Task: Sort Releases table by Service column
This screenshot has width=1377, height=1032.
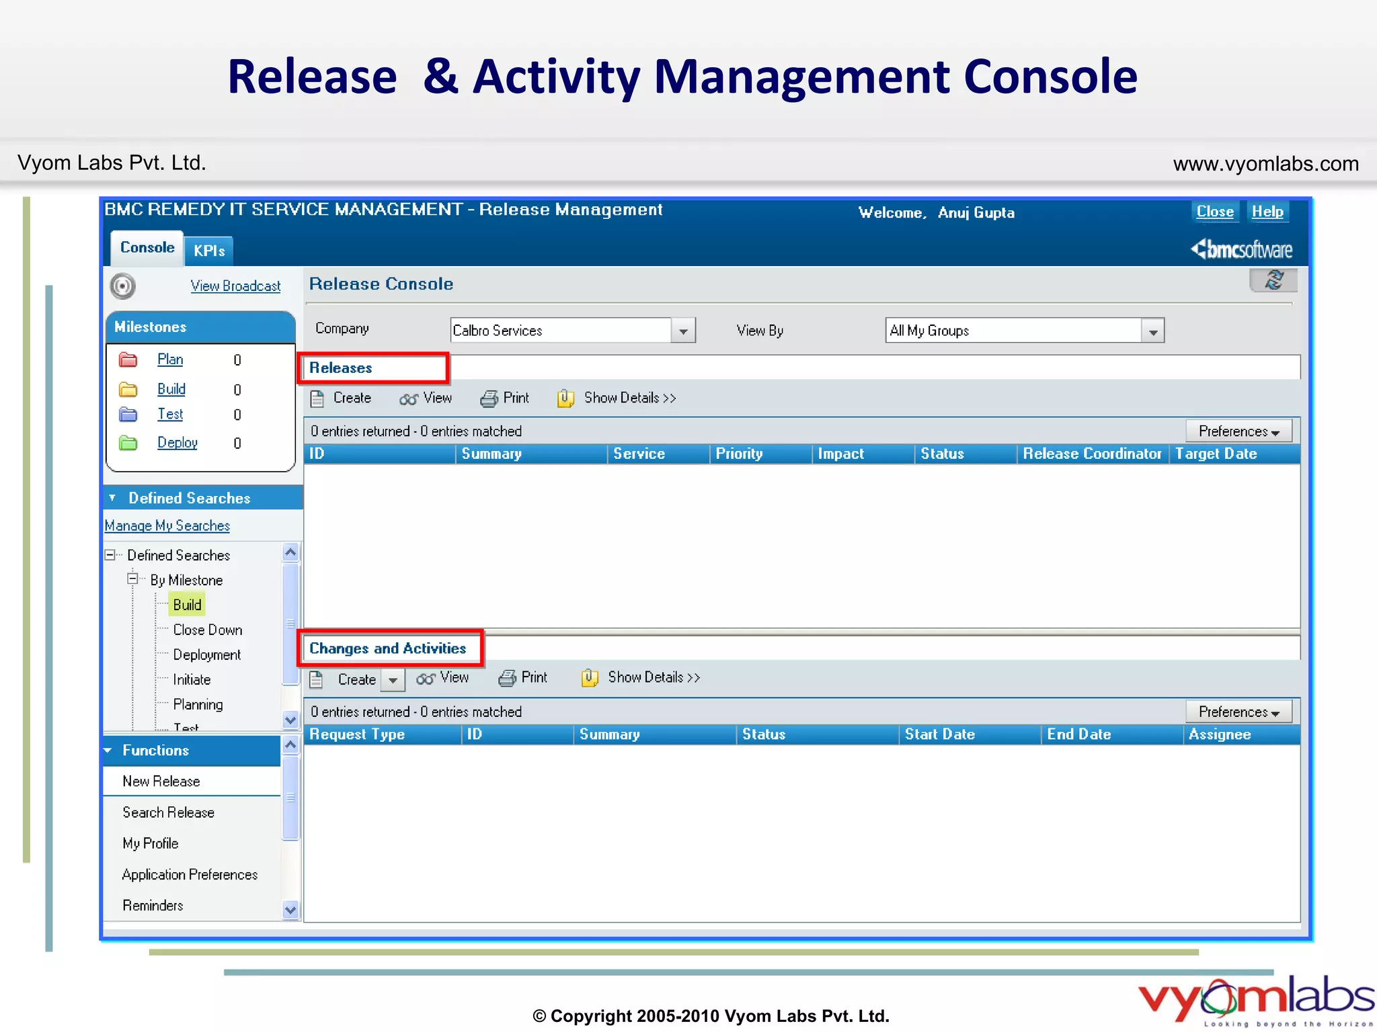Action: (658, 454)
